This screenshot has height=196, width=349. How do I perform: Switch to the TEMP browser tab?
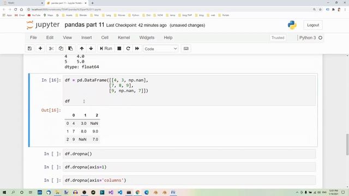pos(23,3)
